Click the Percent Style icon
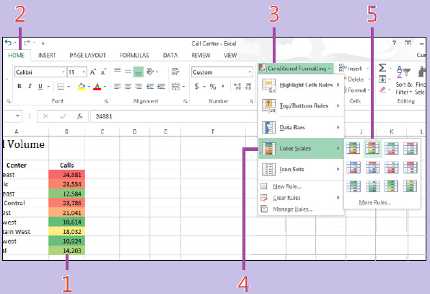The height and width of the screenshot is (294, 430). (x=213, y=87)
